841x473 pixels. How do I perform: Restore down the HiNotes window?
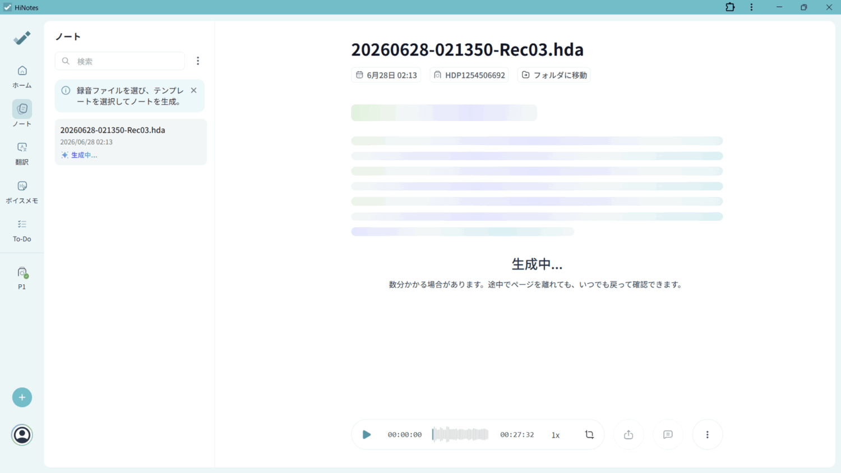click(804, 7)
